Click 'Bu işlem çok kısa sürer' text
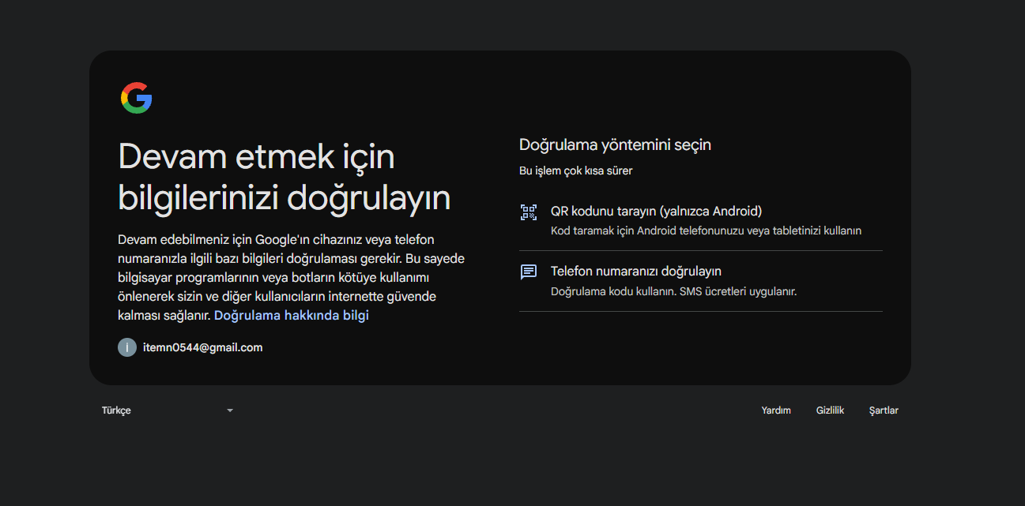 (575, 171)
